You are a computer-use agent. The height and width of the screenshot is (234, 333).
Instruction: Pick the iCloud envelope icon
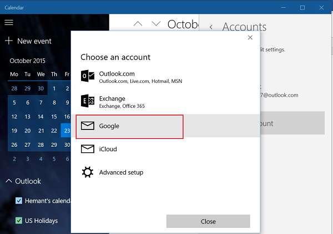(88, 149)
